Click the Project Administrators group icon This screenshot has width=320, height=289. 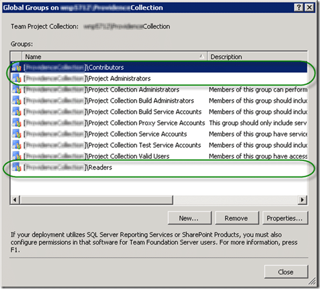(16, 78)
